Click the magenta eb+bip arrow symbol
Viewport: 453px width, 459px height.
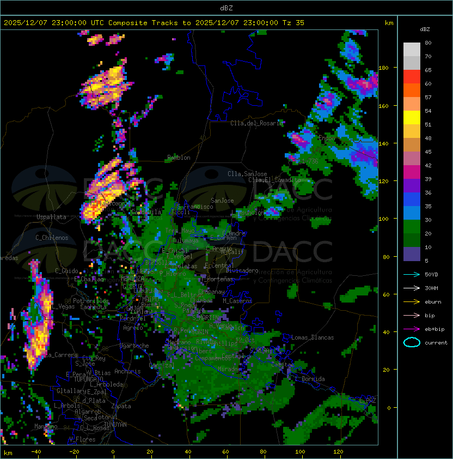pyautogui.click(x=412, y=329)
